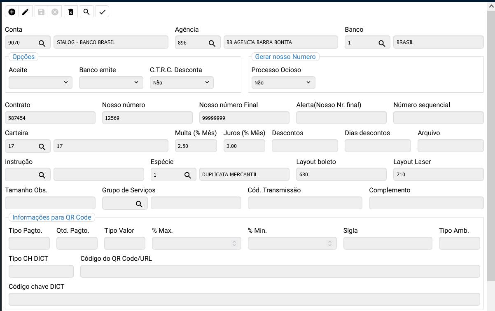Image resolution: width=495 pixels, height=311 pixels.
Task: Click the toolbar magnifier search icon
Action: 86,12
